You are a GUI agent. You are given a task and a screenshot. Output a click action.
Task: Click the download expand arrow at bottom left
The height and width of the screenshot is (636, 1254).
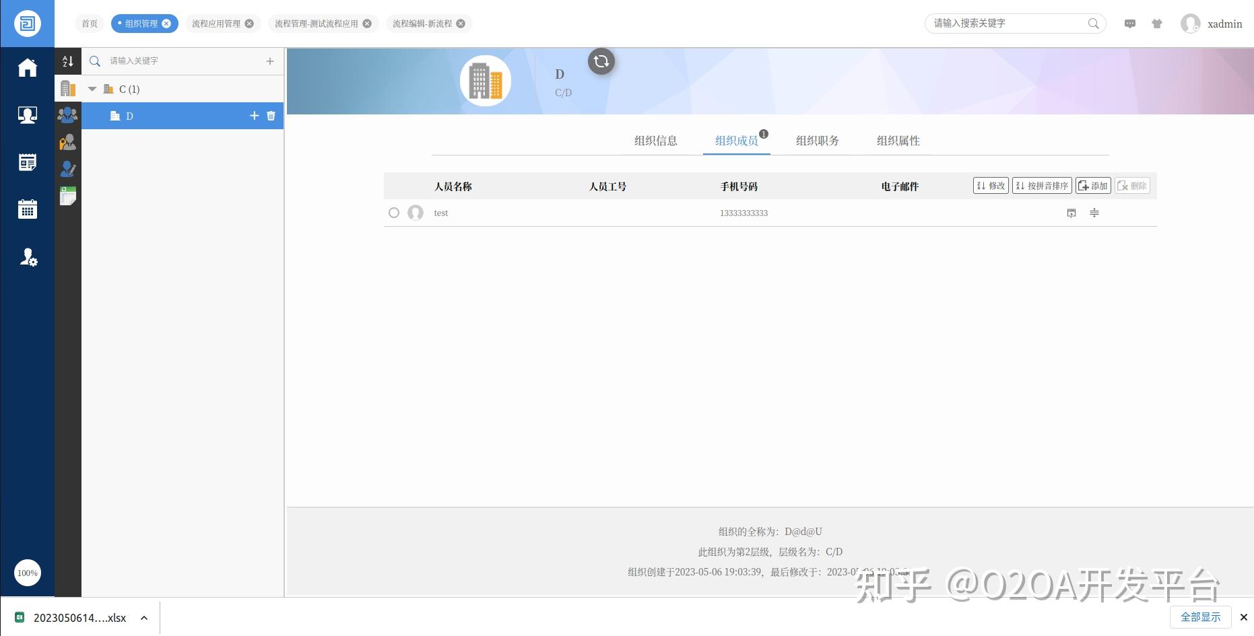(x=143, y=617)
